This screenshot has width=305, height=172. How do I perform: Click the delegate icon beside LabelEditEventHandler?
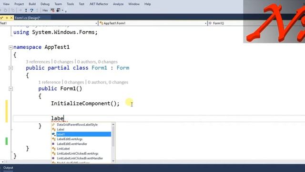pos(53,144)
